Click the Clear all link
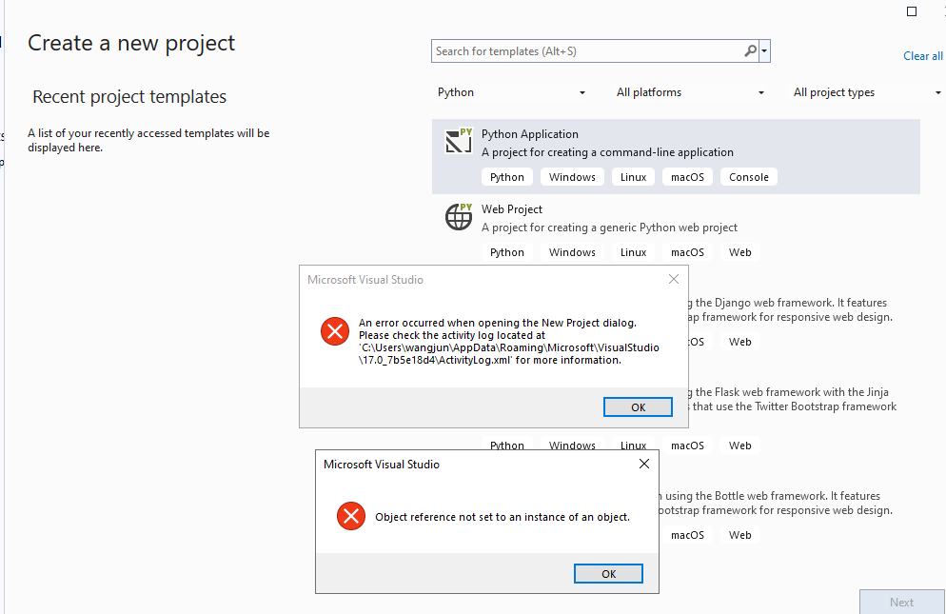Image resolution: width=946 pixels, height=614 pixels. point(922,56)
